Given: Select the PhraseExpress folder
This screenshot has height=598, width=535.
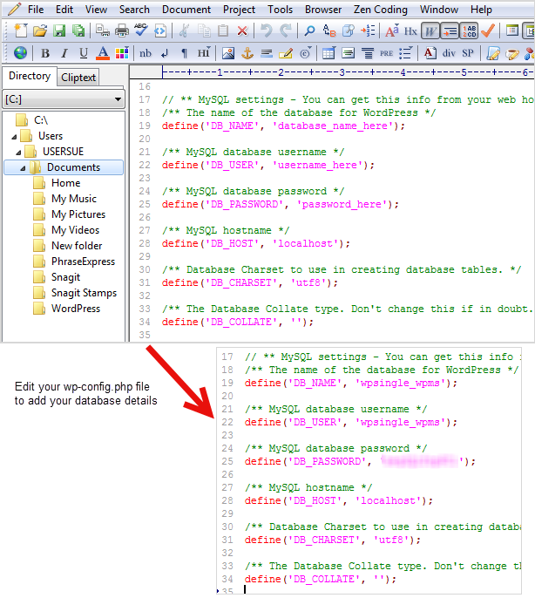Looking at the screenshot, I should tap(83, 262).
